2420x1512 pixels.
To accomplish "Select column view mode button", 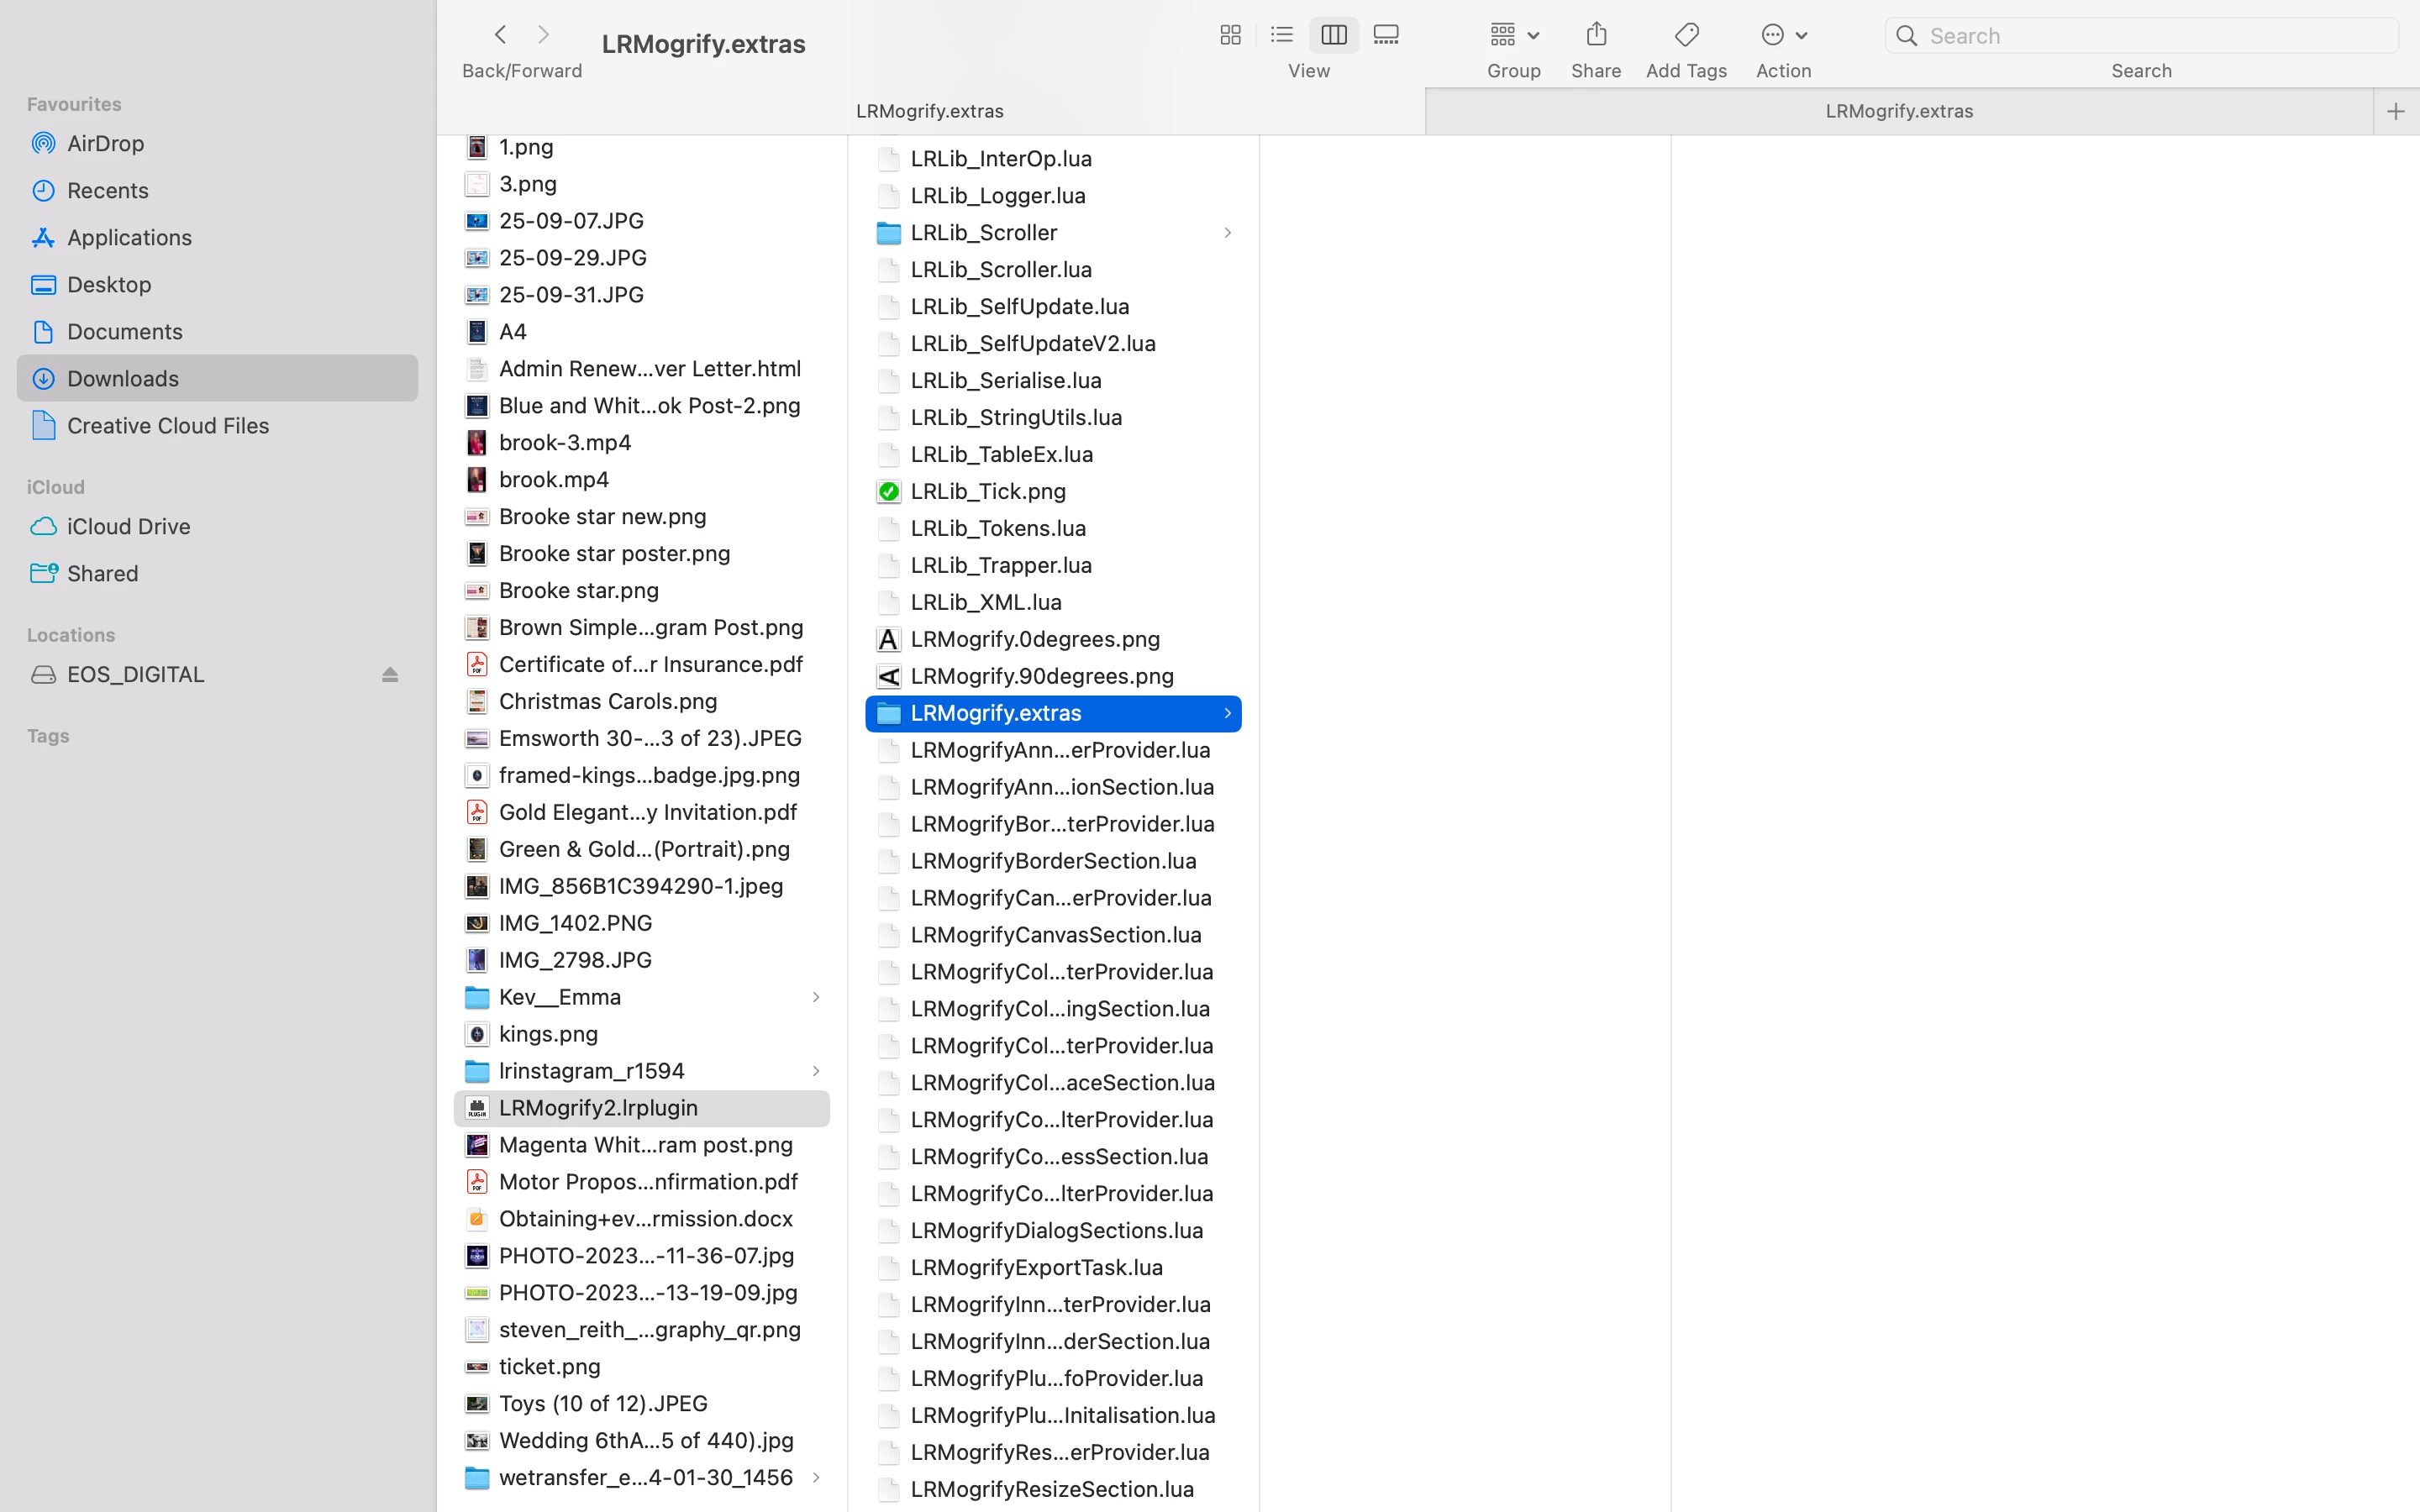I will pos(1334,35).
